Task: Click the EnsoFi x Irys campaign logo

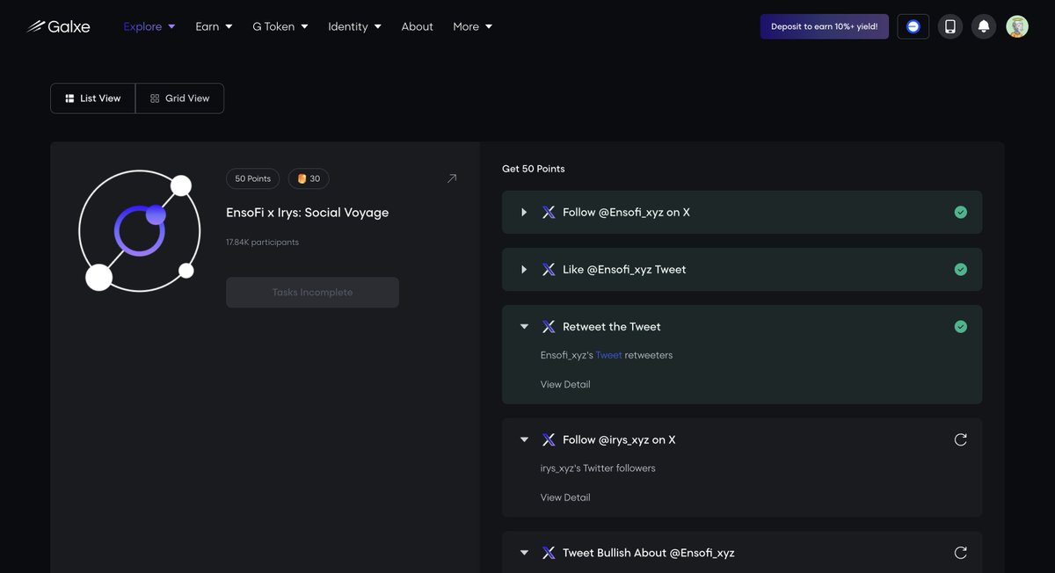Action: tap(139, 232)
